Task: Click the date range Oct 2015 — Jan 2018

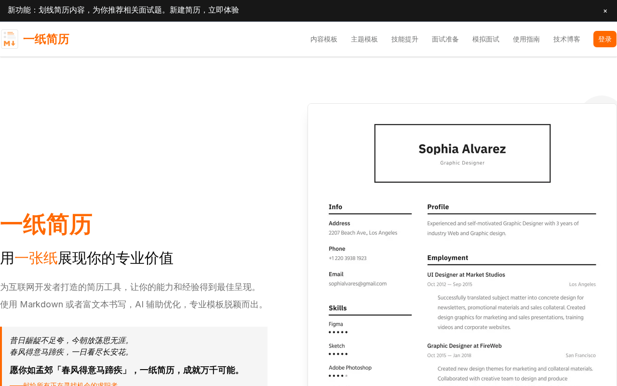Action: coord(449,356)
